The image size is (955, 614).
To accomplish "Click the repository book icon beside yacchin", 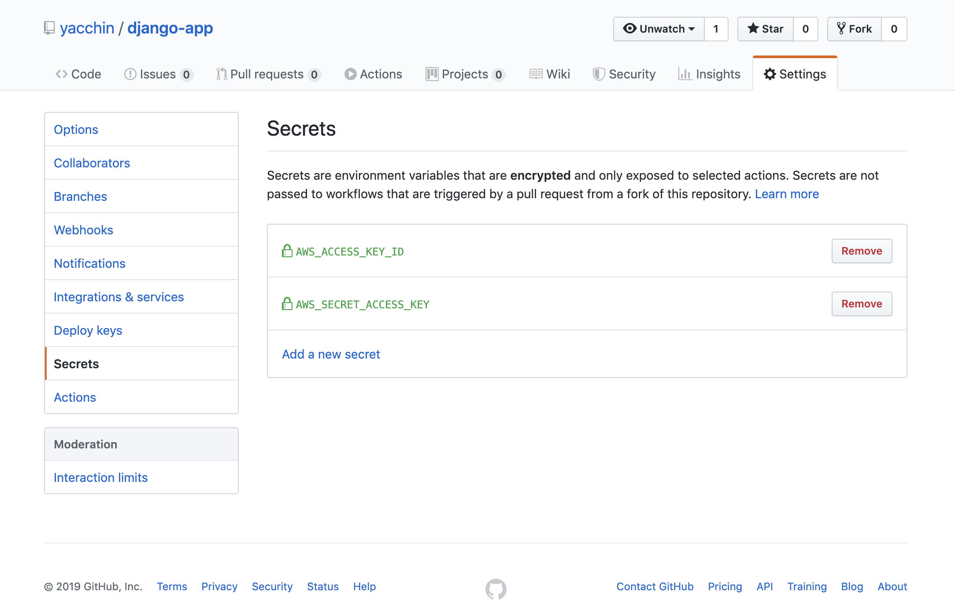I will (x=49, y=28).
